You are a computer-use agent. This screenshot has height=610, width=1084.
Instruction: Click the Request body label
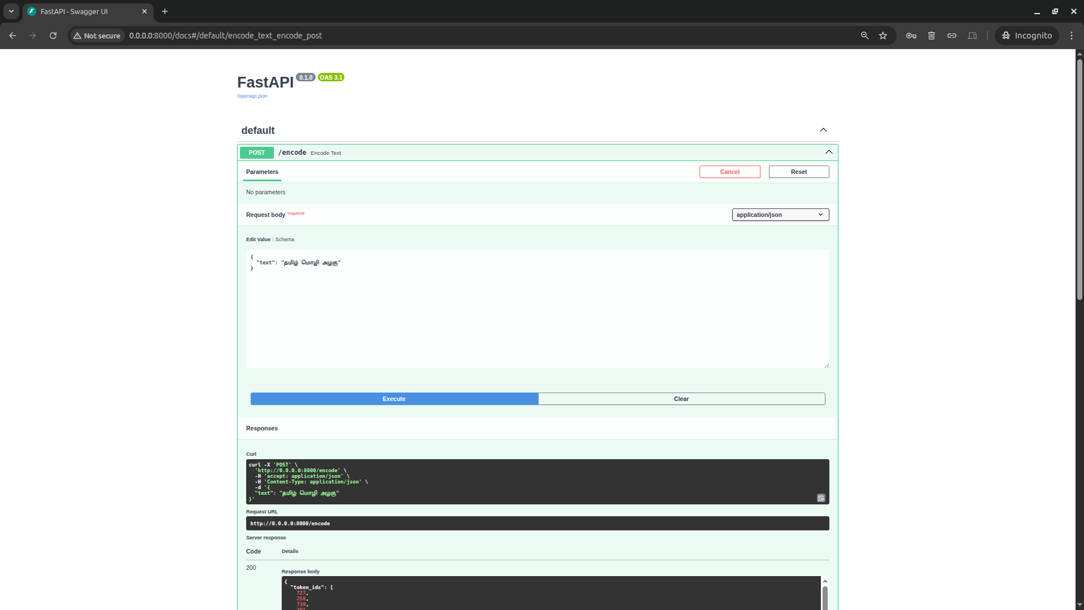[x=265, y=215]
